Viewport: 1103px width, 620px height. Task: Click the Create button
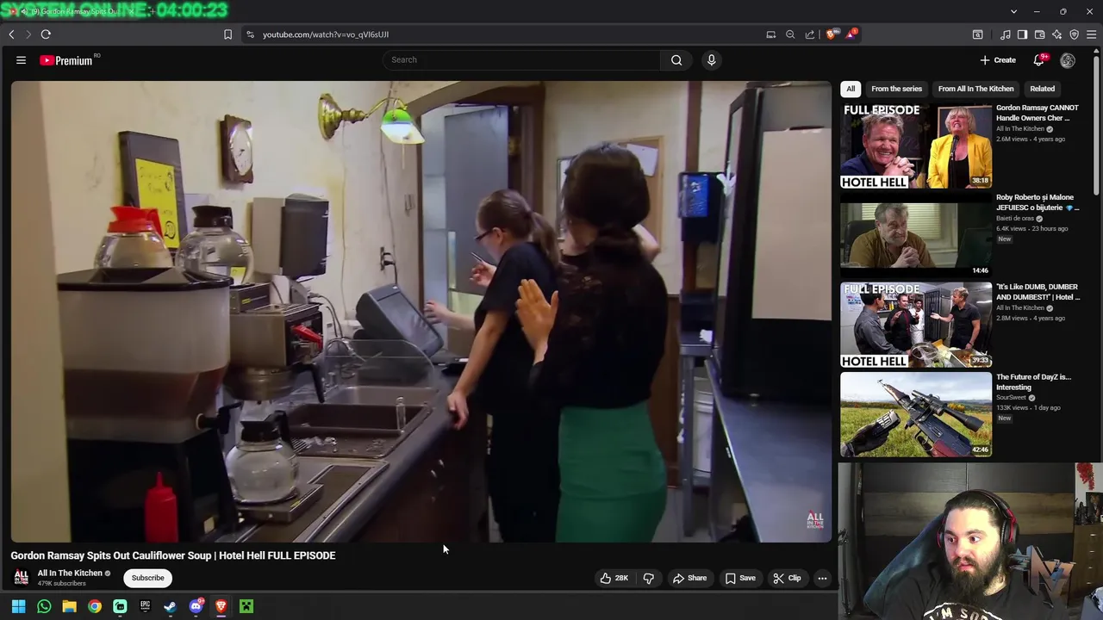click(x=998, y=60)
